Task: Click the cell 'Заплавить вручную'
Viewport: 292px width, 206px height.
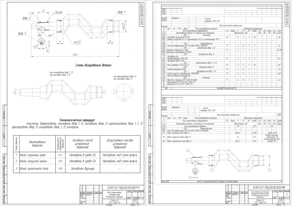Action: pyautogui.click(x=82, y=169)
